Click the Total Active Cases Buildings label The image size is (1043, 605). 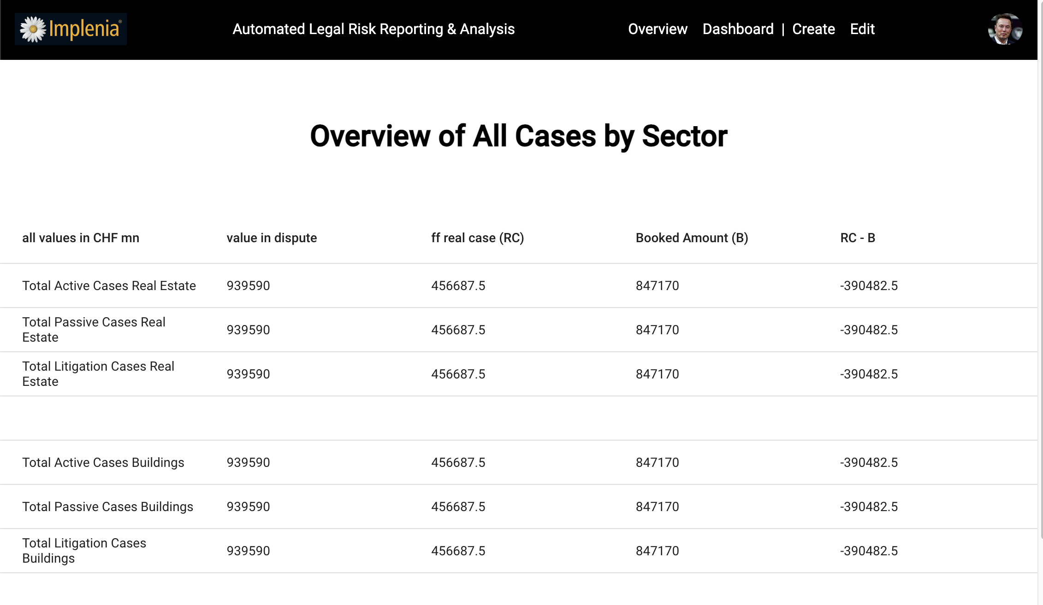tap(103, 463)
